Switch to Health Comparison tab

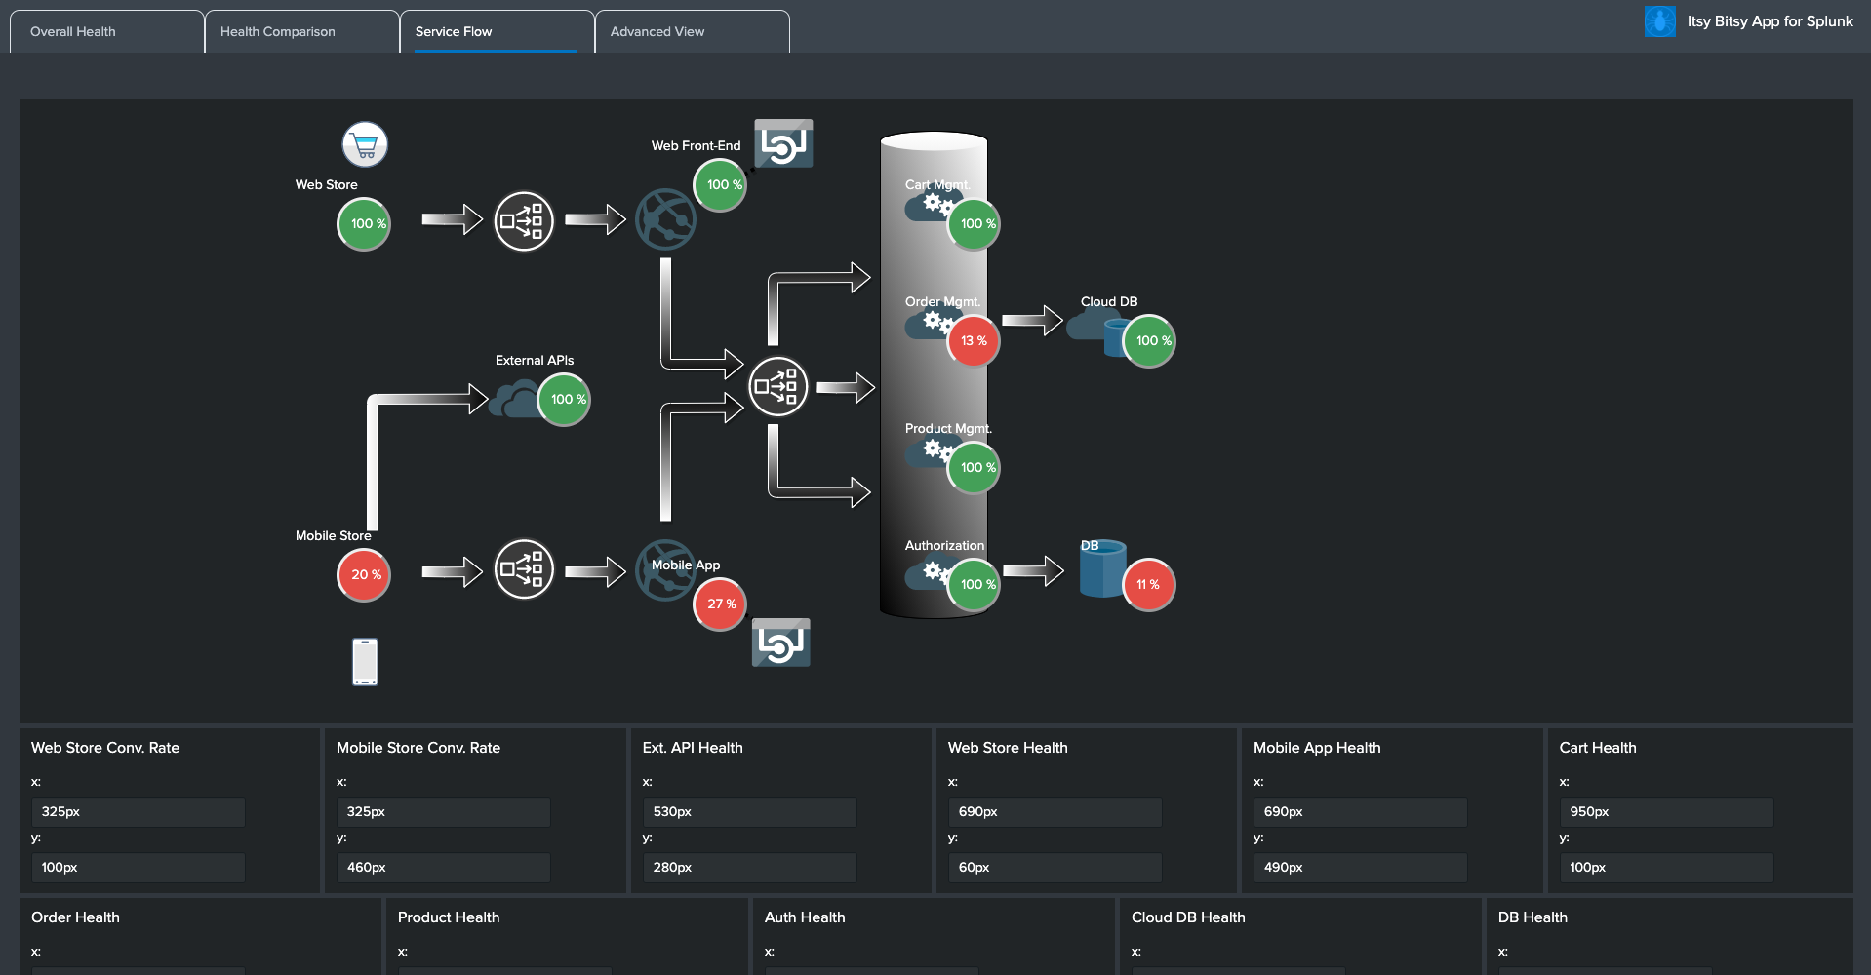[x=302, y=31]
